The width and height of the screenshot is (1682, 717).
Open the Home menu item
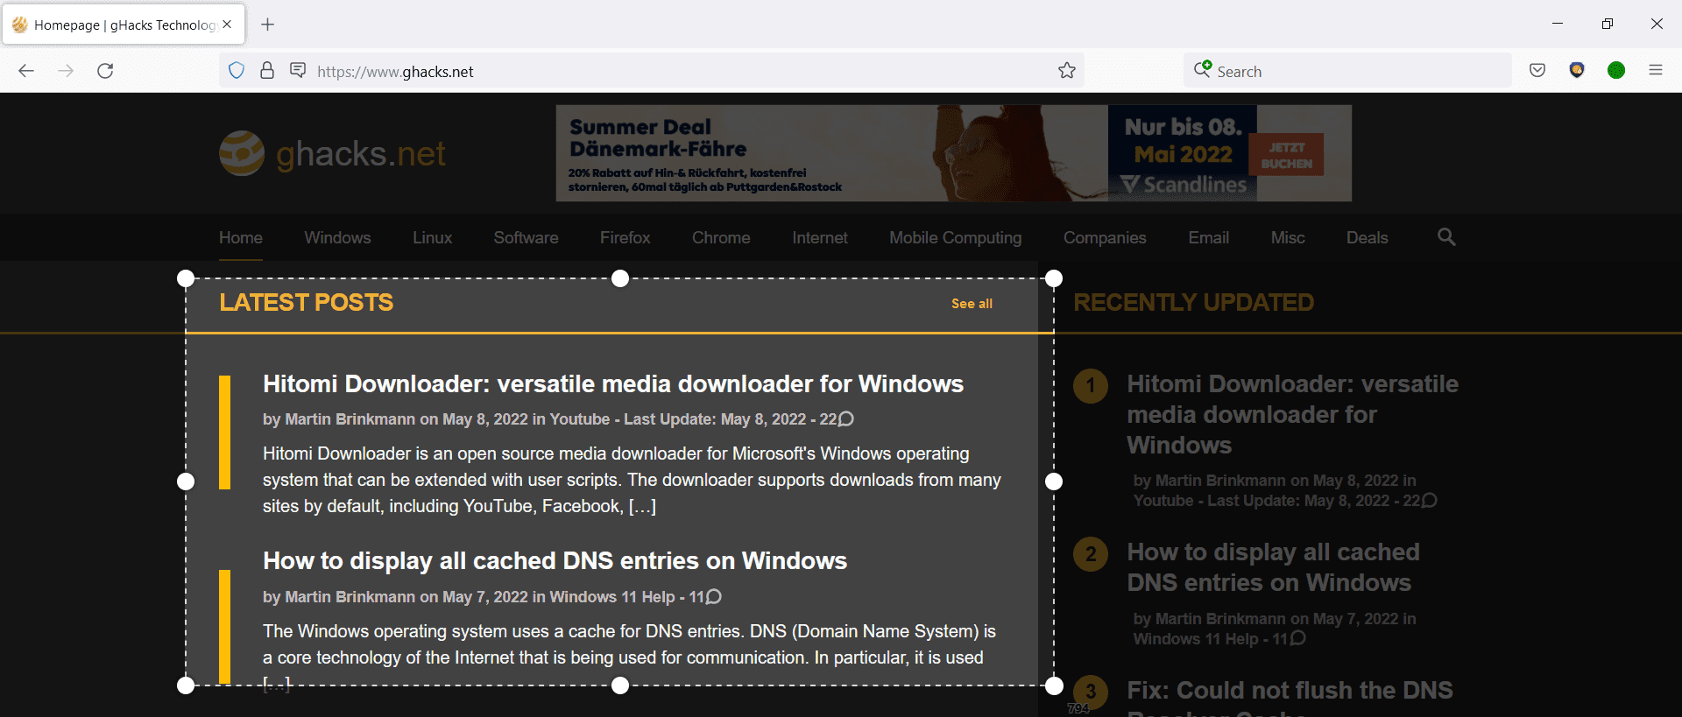pyautogui.click(x=241, y=238)
